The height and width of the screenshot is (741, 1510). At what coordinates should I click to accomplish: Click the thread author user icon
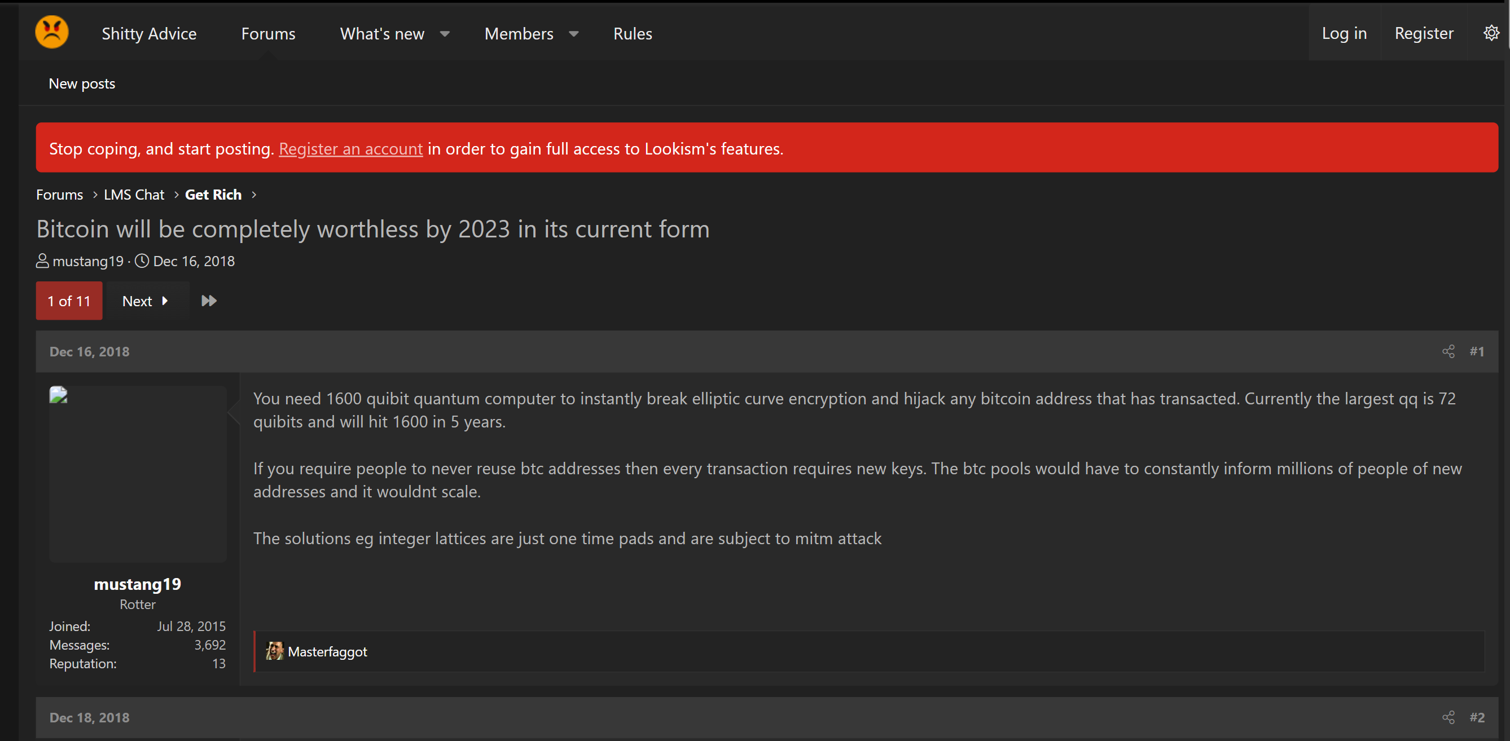pyautogui.click(x=43, y=261)
